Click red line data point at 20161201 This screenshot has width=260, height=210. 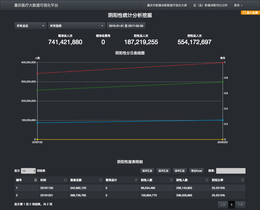pos(223,62)
